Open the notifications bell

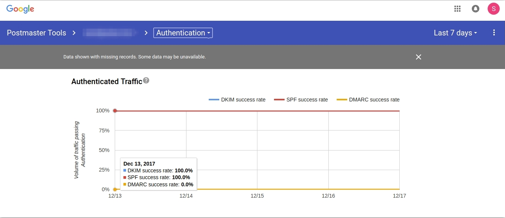(476, 9)
